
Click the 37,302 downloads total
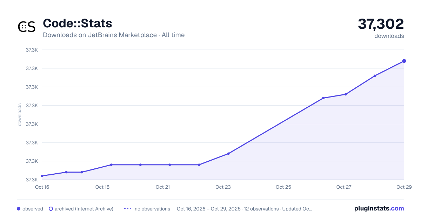pyautogui.click(x=381, y=24)
